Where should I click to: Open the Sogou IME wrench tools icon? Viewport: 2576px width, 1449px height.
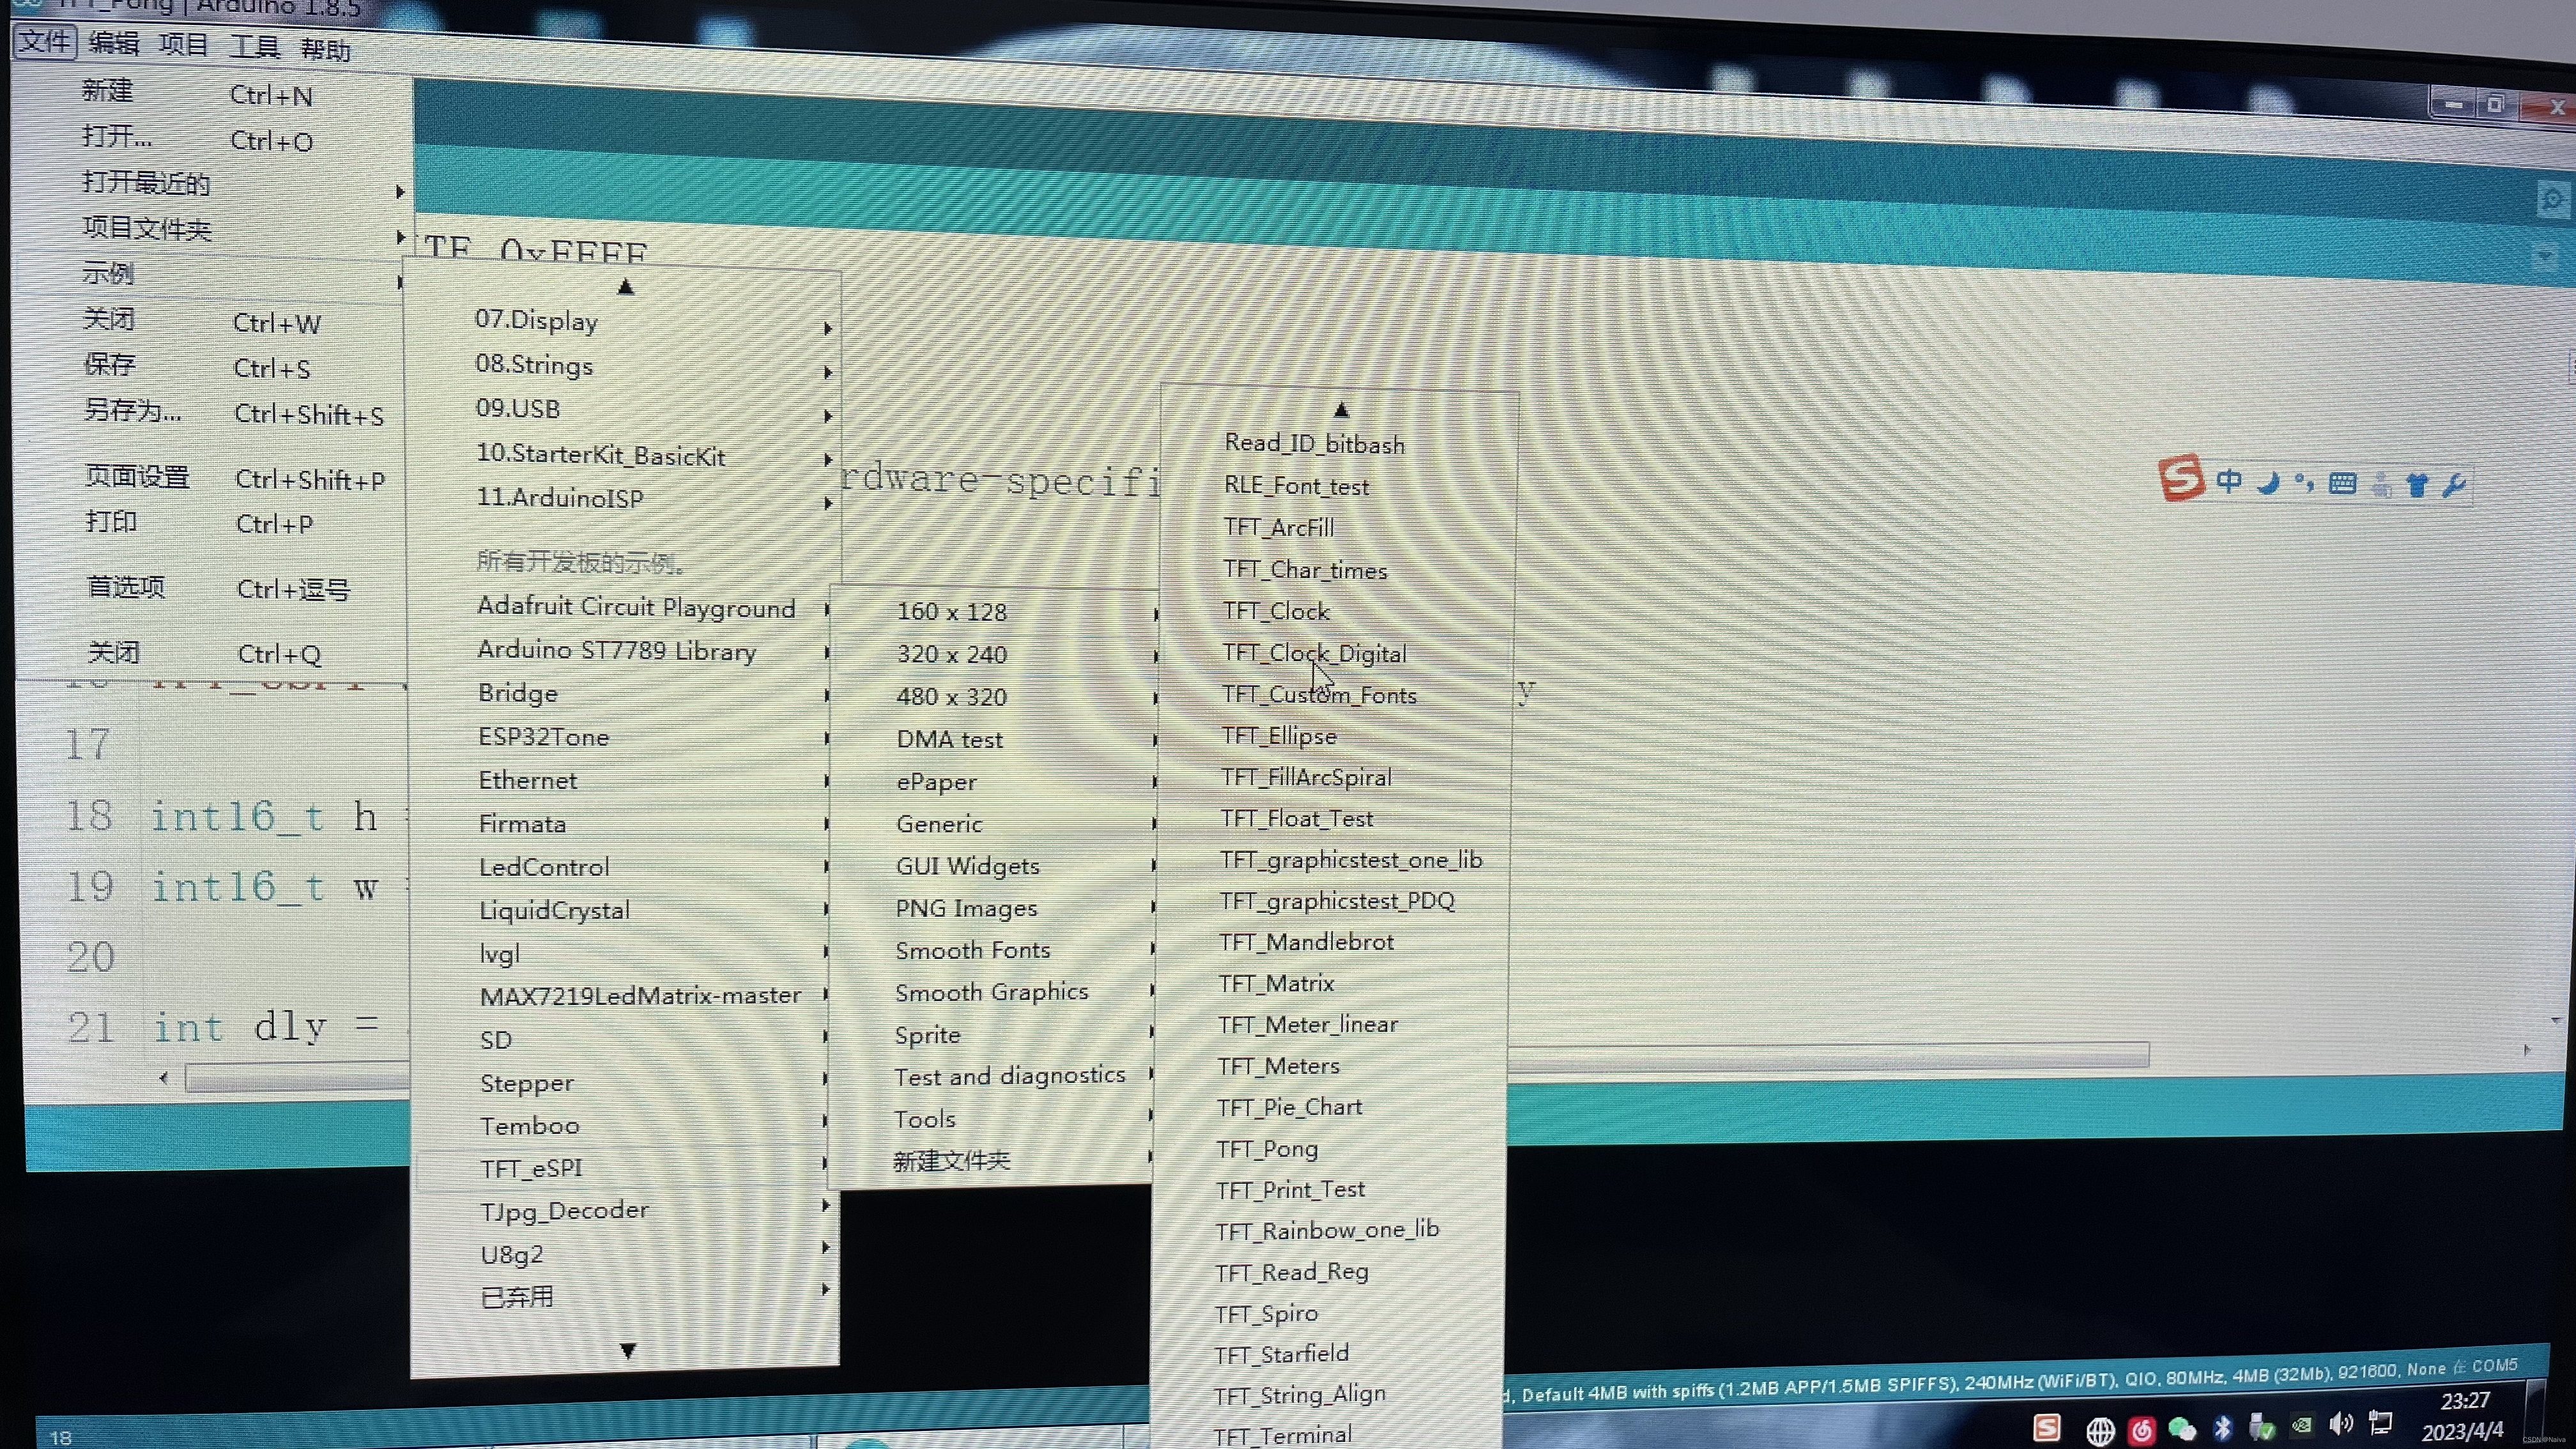coord(2454,487)
